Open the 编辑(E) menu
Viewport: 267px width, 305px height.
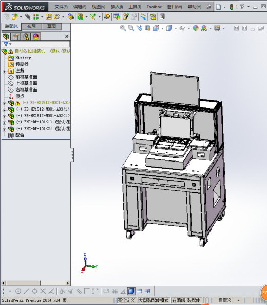click(80, 7)
